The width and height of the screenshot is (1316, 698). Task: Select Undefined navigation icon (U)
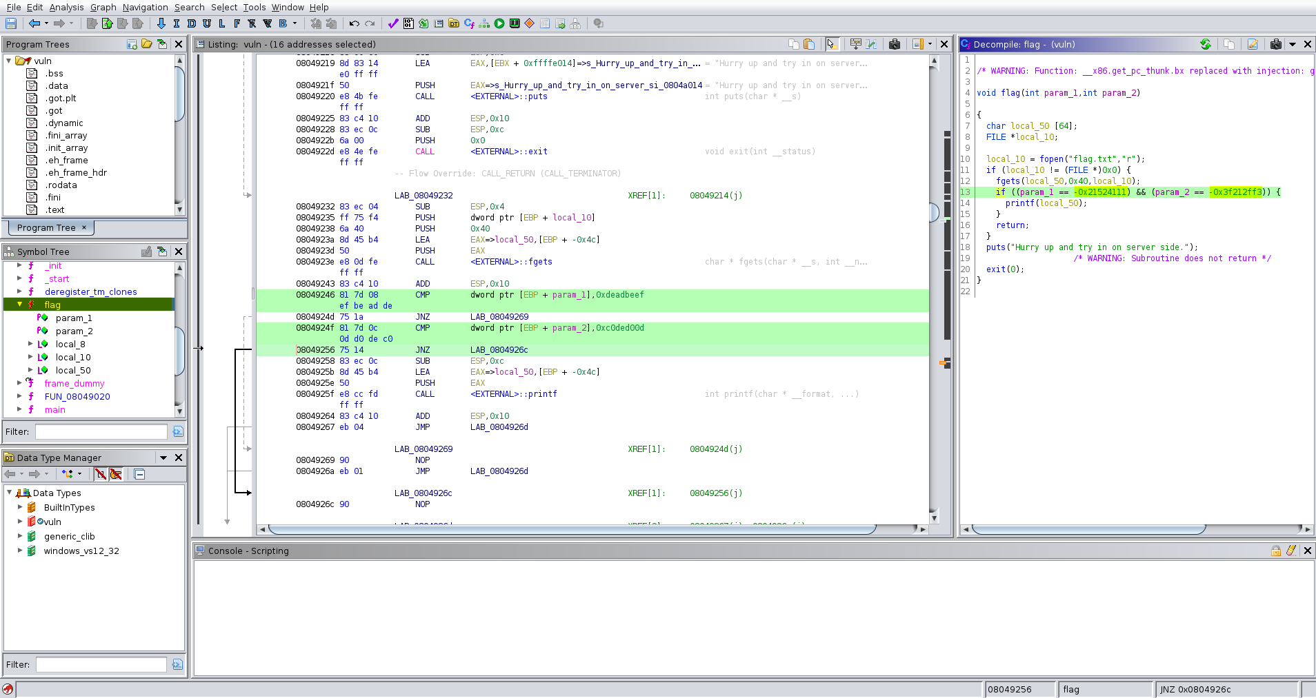tap(207, 23)
